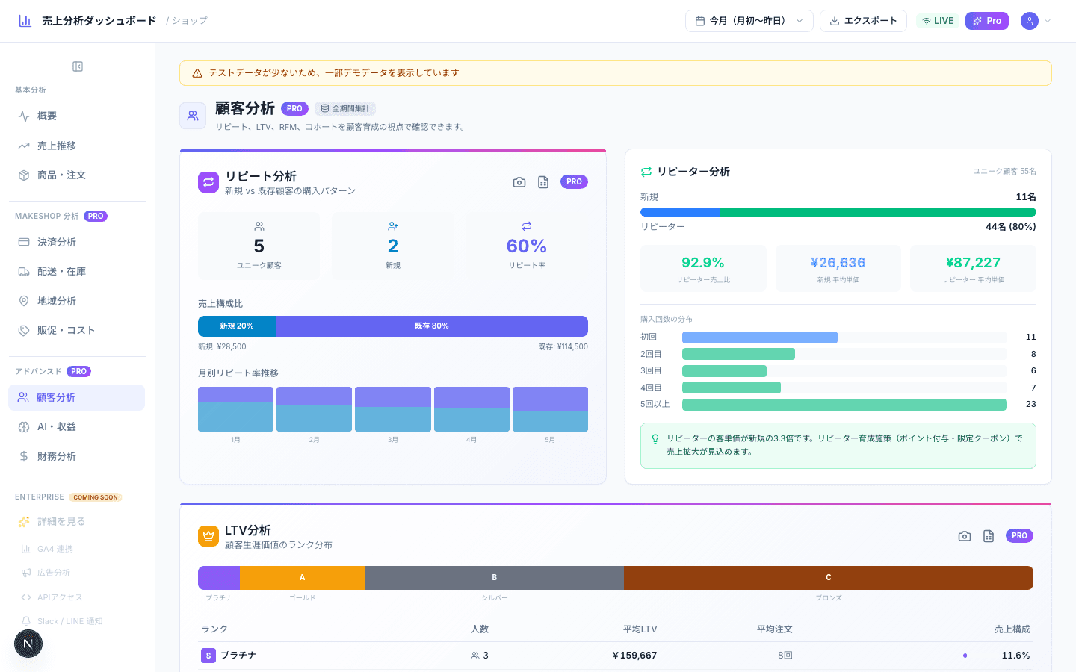Click the lightbulb insight icon

(655, 439)
